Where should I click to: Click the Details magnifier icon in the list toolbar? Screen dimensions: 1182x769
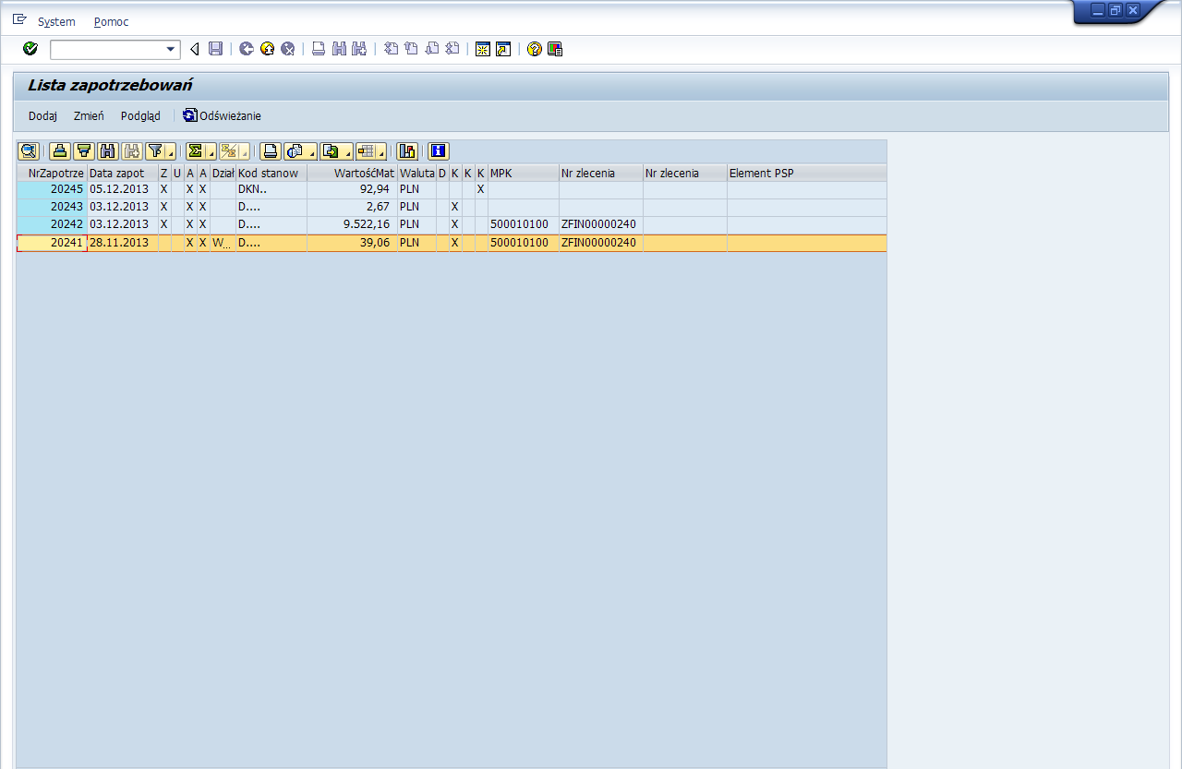(x=29, y=151)
